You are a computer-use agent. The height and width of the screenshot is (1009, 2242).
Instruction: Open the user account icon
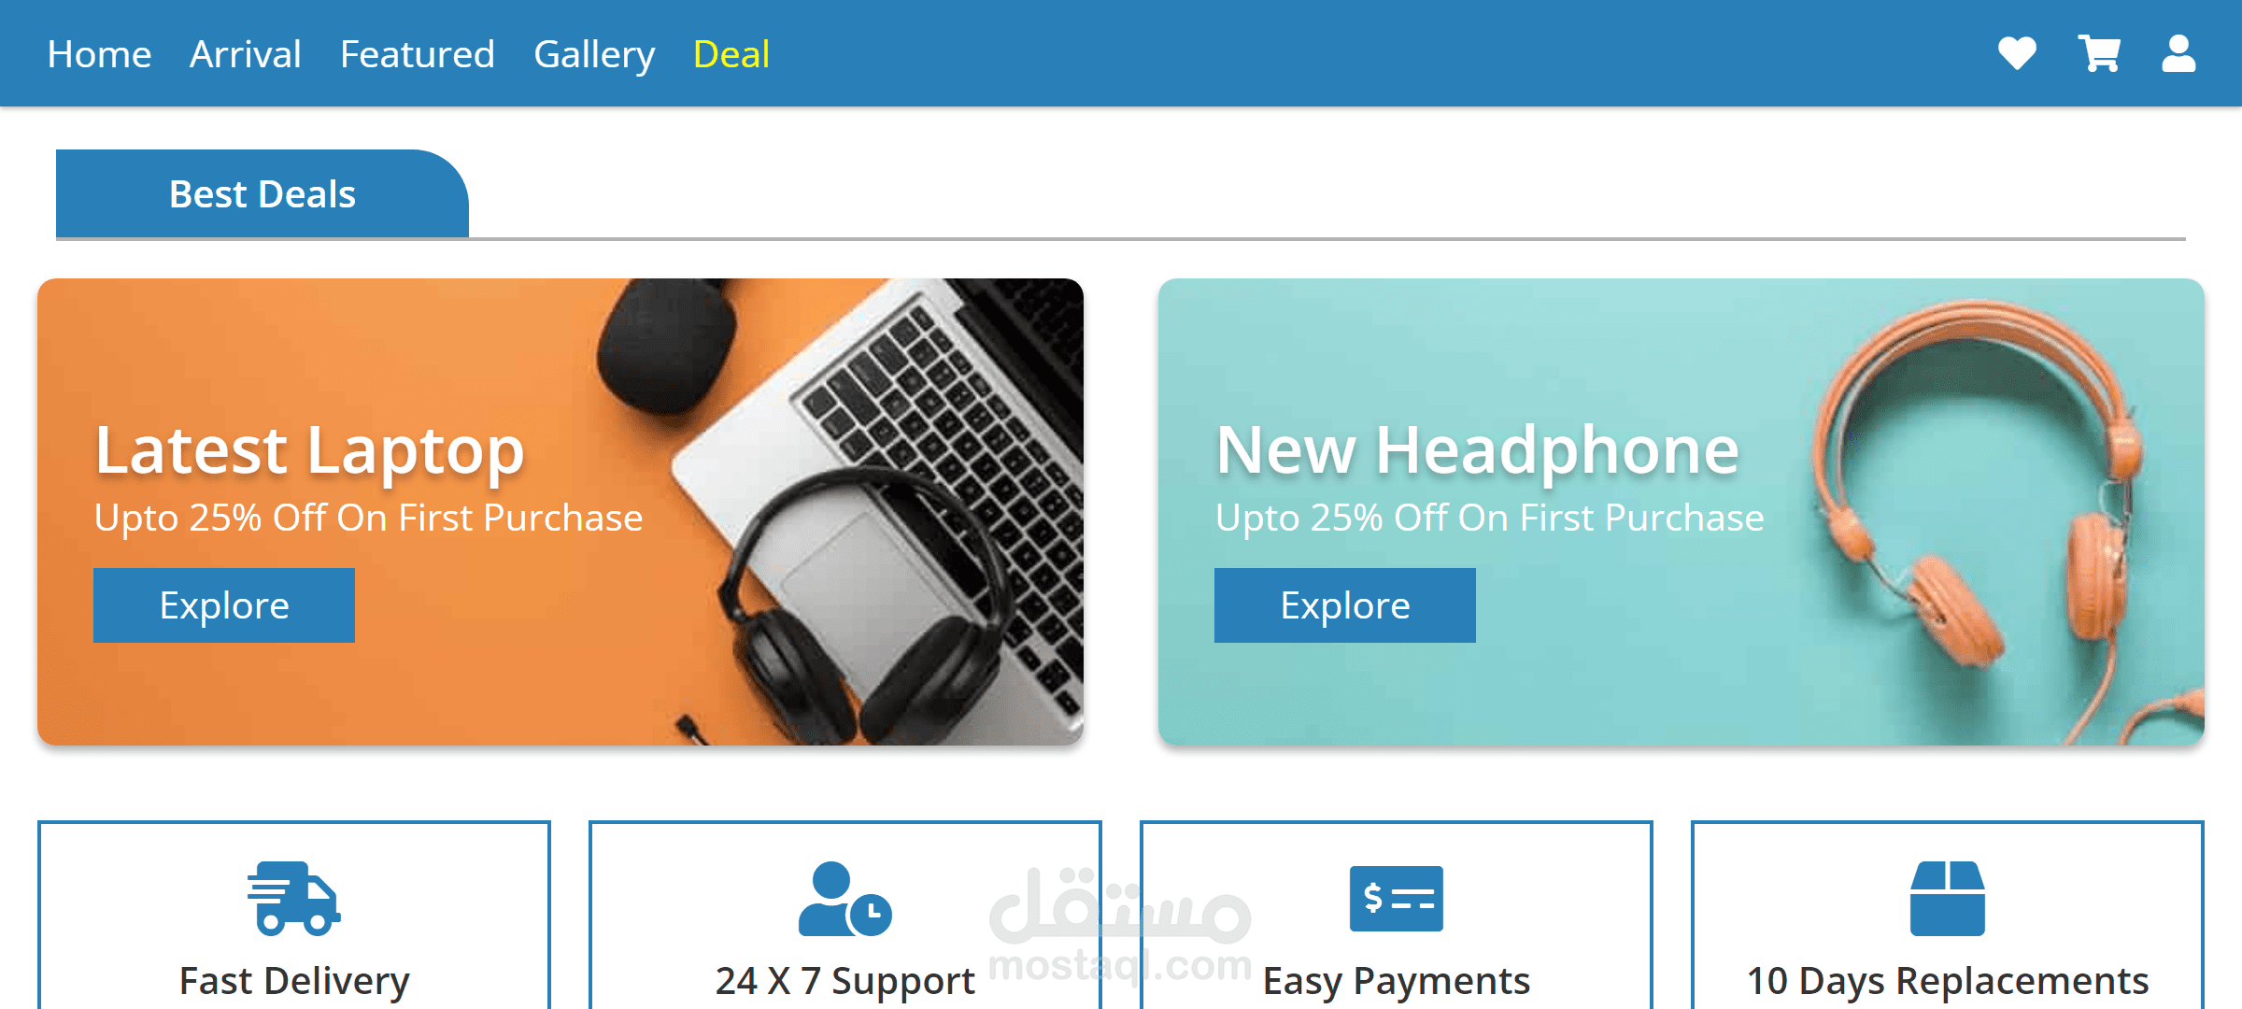coord(2178,53)
